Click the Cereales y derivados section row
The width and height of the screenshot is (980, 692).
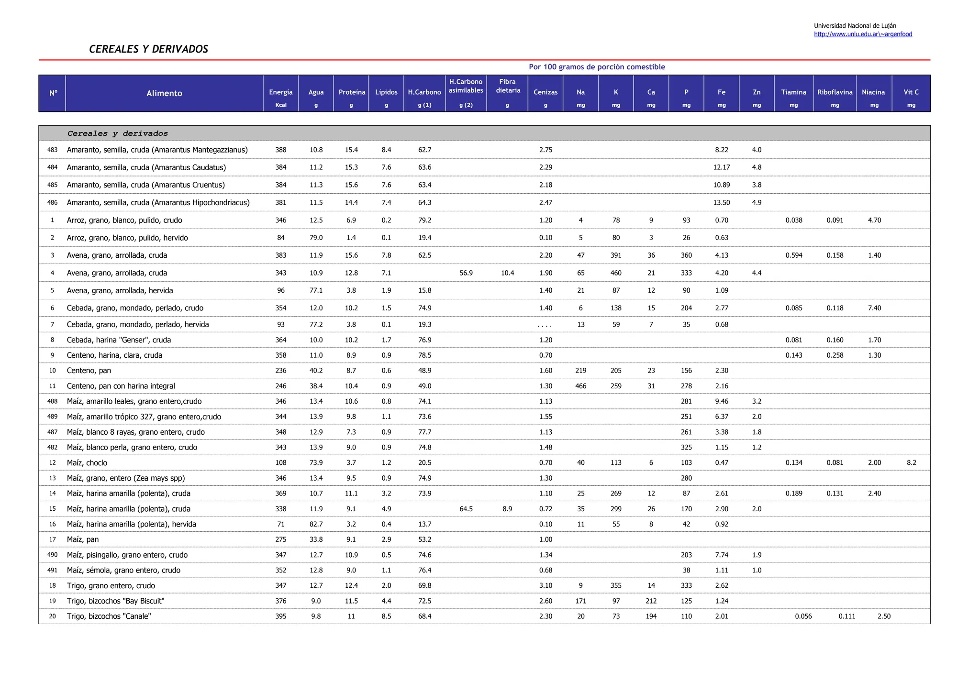pos(118,133)
